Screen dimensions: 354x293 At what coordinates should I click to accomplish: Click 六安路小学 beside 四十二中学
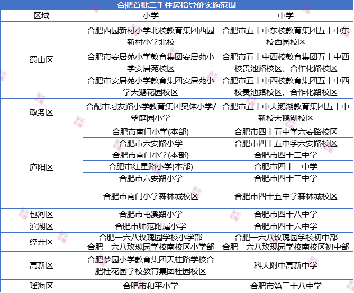click(151, 178)
